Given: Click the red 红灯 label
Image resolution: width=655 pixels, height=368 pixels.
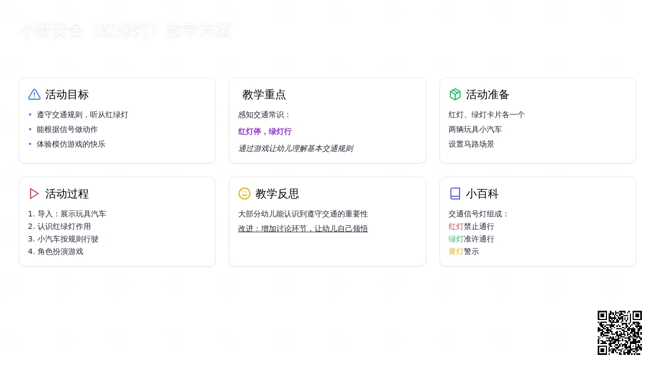Looking at the screenshot, I should 456,226.
